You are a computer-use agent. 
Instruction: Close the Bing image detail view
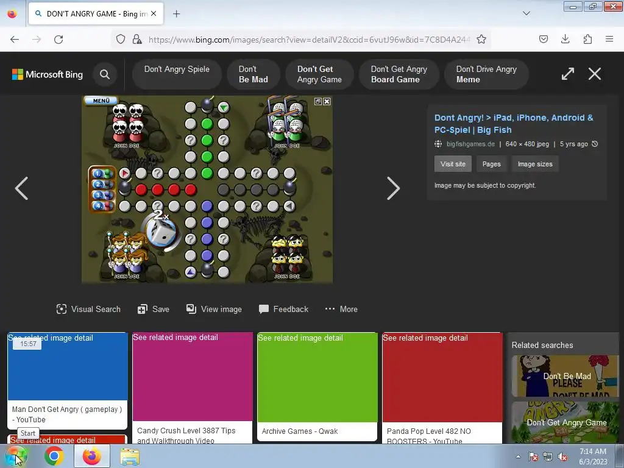pos(595,74)
